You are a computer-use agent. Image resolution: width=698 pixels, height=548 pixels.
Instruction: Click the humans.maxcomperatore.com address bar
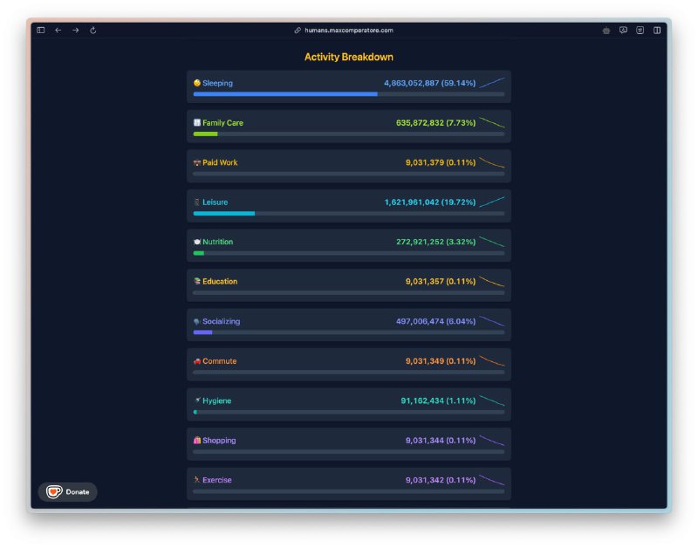coord(348,30)
